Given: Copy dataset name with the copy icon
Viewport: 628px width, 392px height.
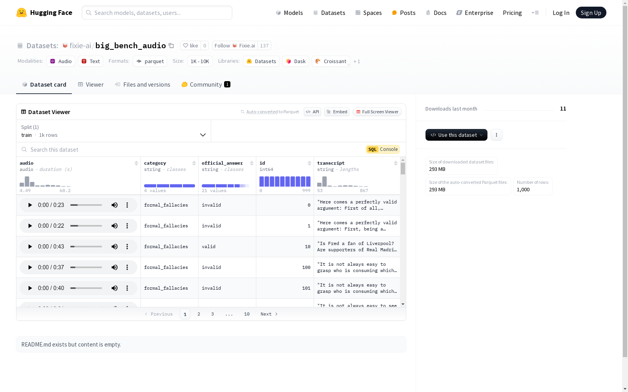Looking at the screenshot, I should [x=171, y=45].
